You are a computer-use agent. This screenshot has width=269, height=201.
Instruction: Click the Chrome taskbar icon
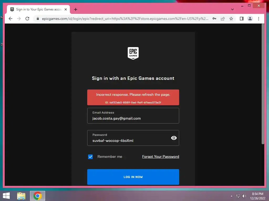coord(38,196)
